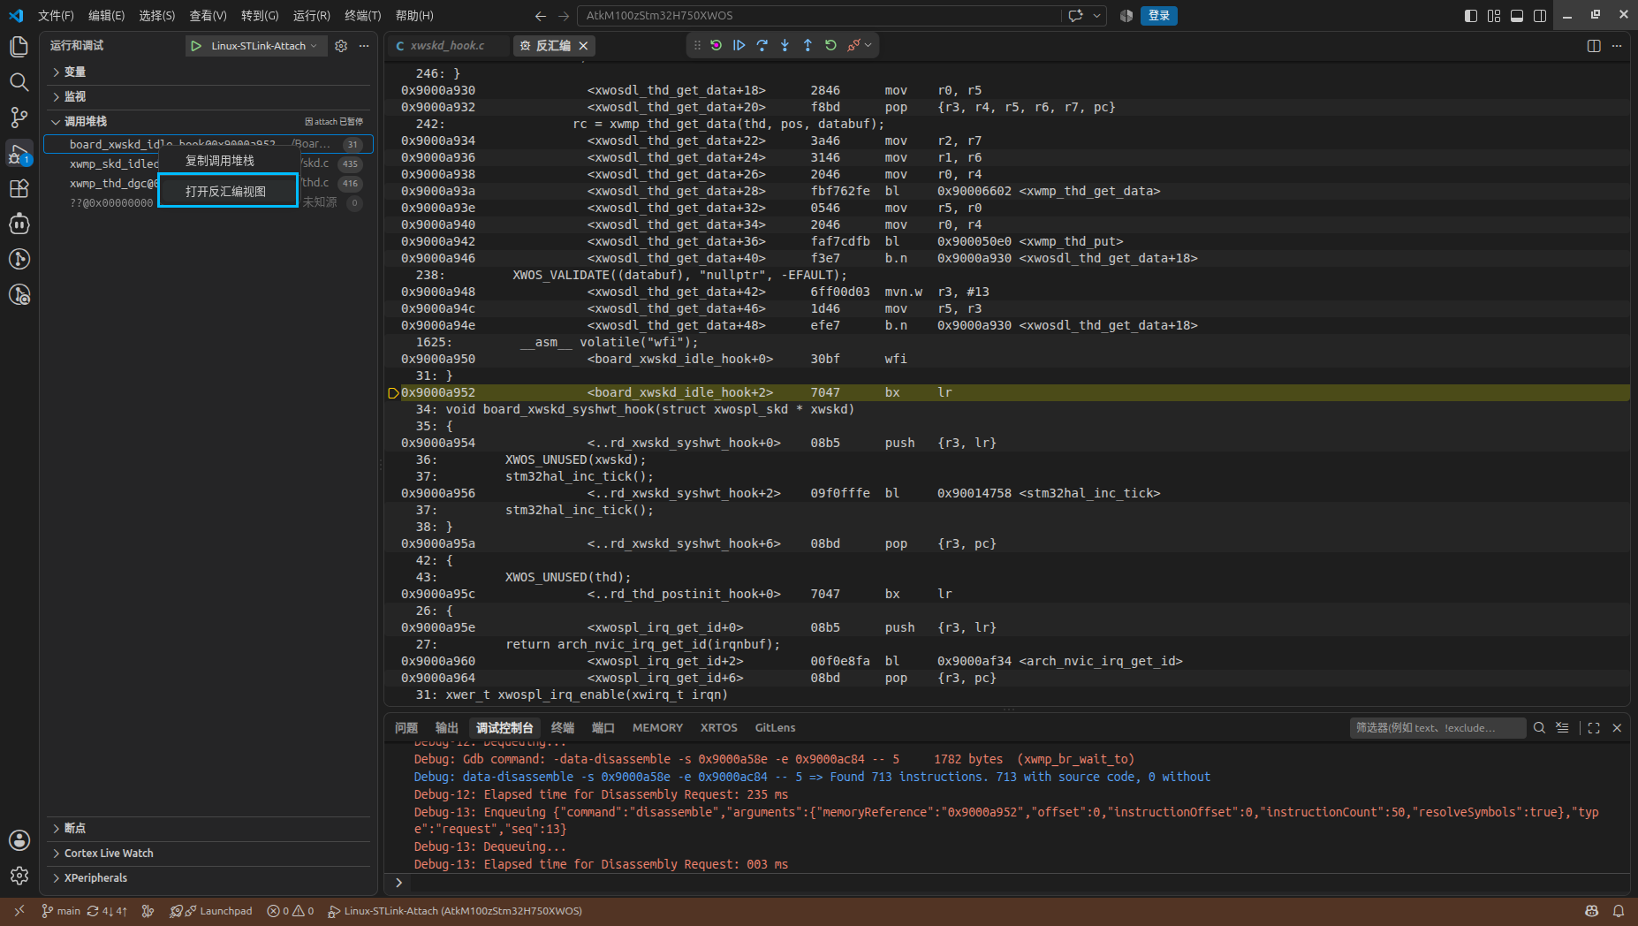Open the Search view in activity bar
Screen dimensions: 1638x926
click(19, 82)
